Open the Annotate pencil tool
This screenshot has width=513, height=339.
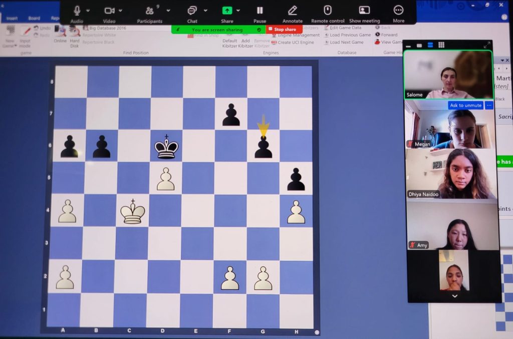[x=293, y=11]
